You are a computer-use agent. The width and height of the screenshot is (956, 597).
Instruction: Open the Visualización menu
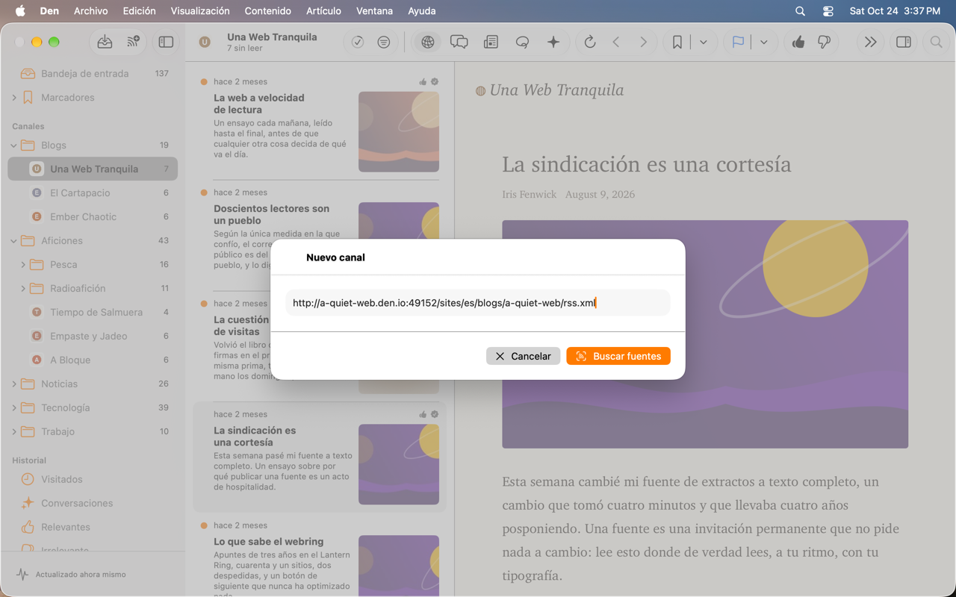click(x=200, y=11)
